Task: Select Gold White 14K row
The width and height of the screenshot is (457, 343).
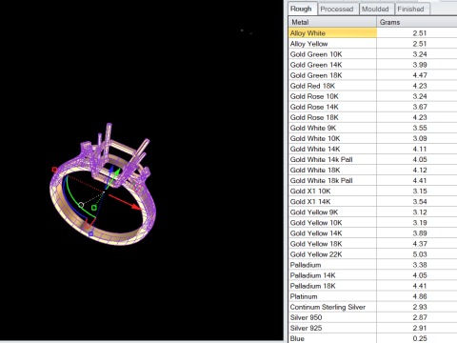Action: (x=372, y=149)
